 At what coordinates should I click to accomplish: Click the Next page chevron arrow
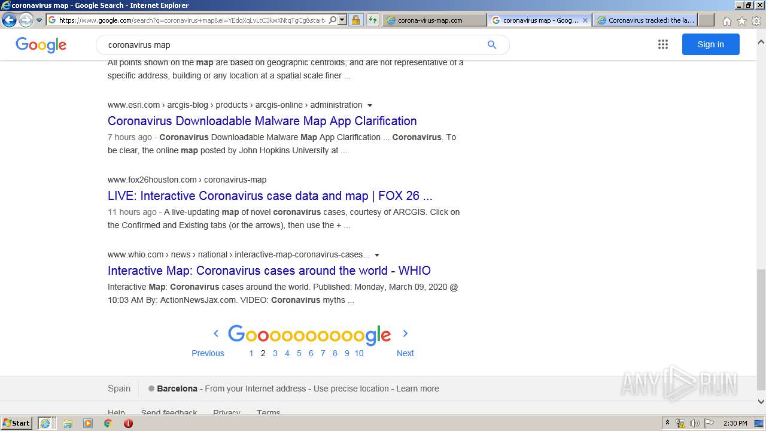(405, 333)
